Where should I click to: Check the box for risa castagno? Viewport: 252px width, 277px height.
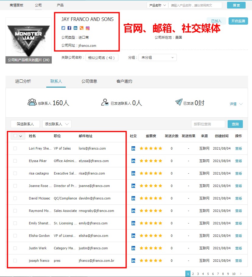tap(15, 173)
